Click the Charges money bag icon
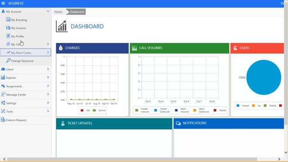The height and width of the screenshot is (162, 288). (x=61, y=48)
